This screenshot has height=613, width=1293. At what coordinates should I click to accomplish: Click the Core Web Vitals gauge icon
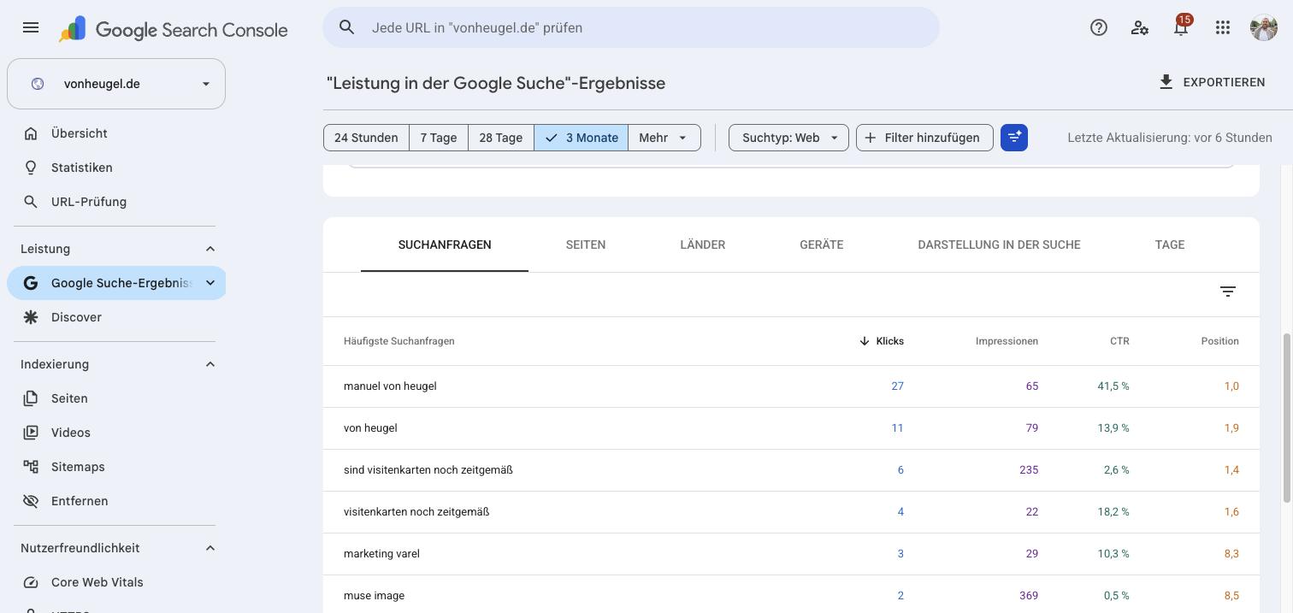pos(31,582)
